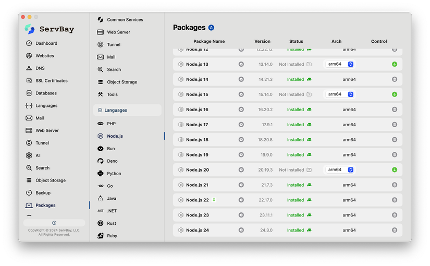Click the trash icon for Node.js 14

[395, 79]
